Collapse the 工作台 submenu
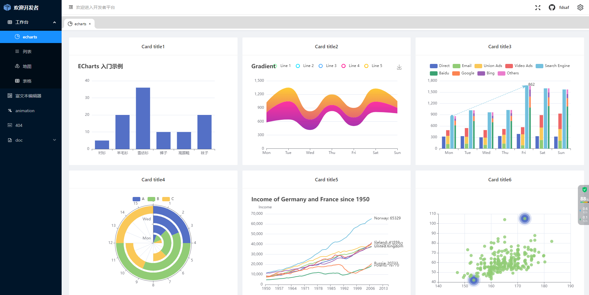Viewport: 589px width, 295px height. (31, 22)
